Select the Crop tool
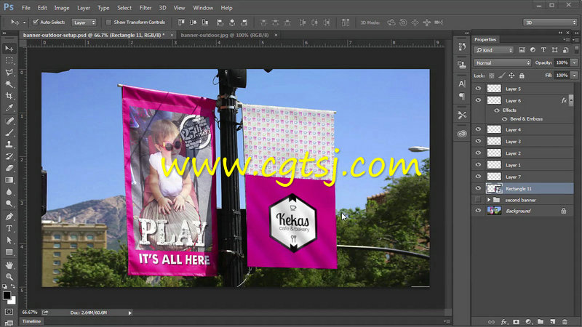 9,96
